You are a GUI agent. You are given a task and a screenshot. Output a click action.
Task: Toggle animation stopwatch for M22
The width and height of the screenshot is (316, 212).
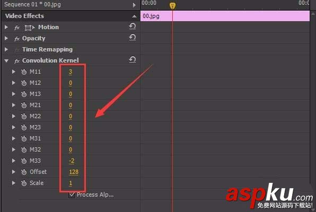pos(24,116)
